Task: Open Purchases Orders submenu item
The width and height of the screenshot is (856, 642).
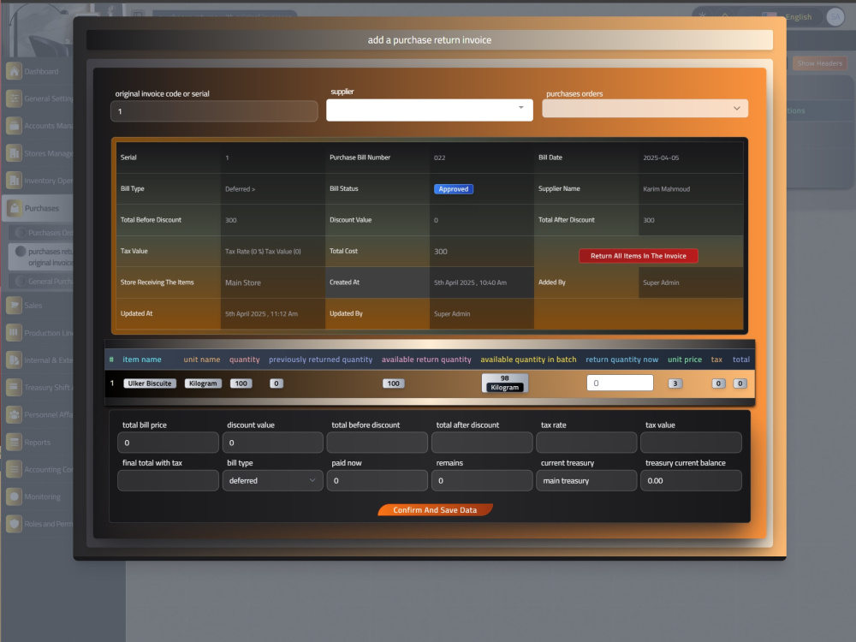Action: [41, 233]
